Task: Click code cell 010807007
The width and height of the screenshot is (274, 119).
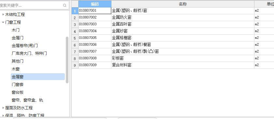Action: [x=95, y=52]
